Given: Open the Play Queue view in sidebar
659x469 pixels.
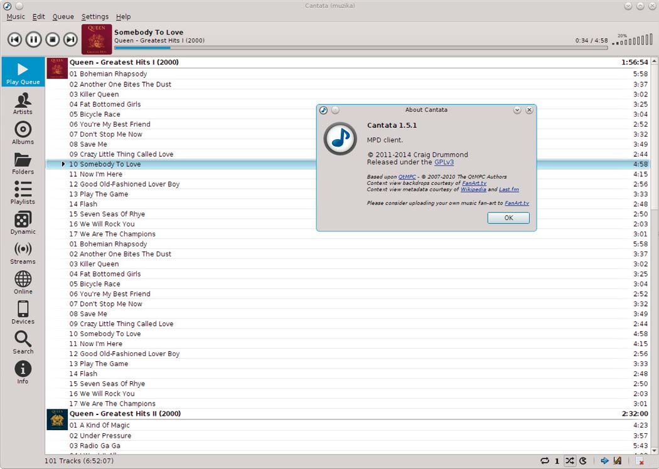Looking at the screenshot, I should tap(23, 72).
